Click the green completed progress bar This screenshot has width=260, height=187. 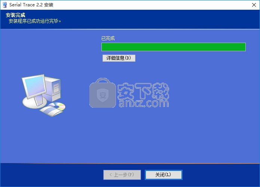click(x=174, y=47)
